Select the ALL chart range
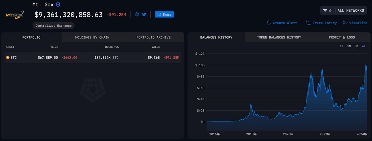372x141 pixels. [x=365, y=46]
